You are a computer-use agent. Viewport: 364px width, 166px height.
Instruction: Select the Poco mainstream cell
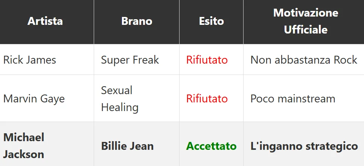point(292,99)
